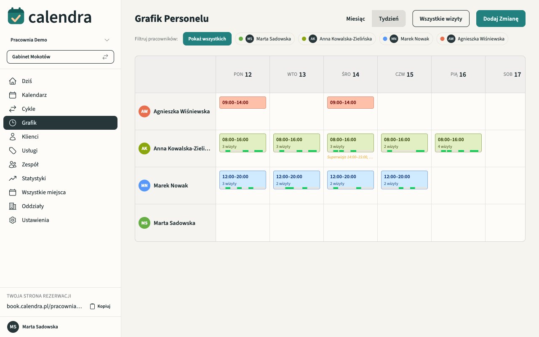Open Marek Nowak's Tuesday 12:00–20:00 shift

pyautogui.click(x=296, y=180)
